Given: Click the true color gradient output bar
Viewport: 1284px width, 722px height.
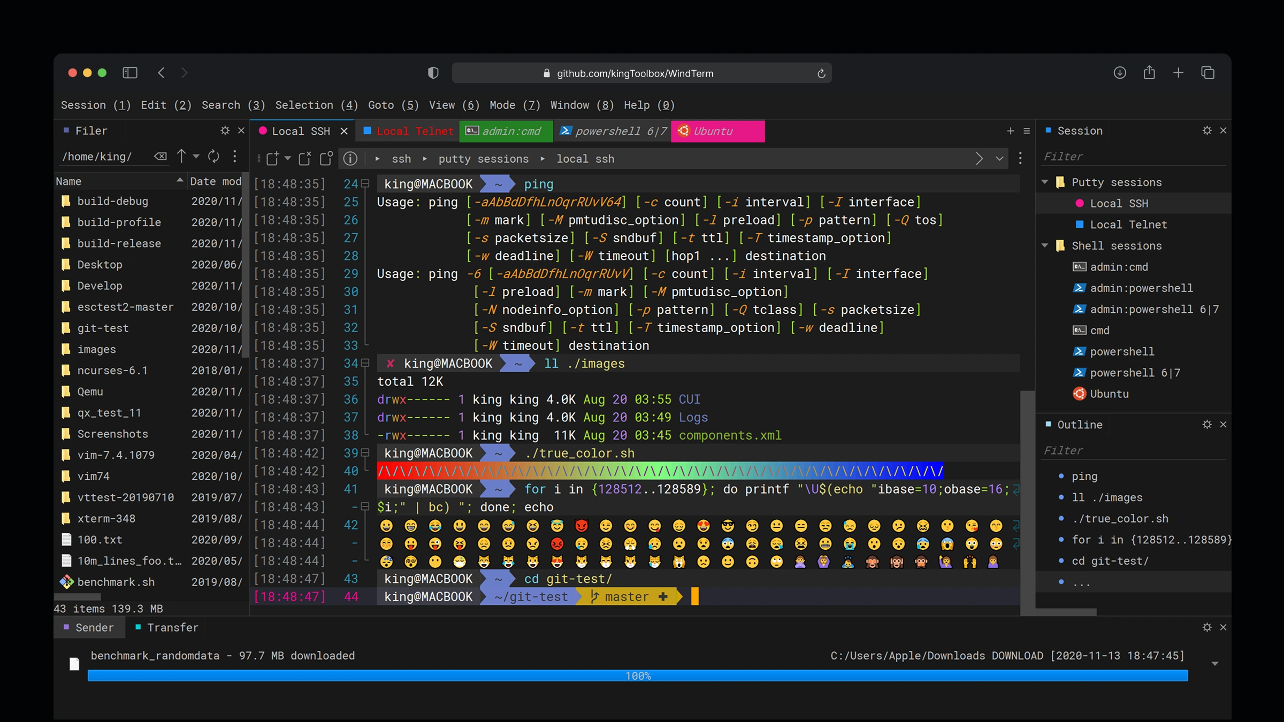Looking at the screenshot, I should click(x=660, y=471).
